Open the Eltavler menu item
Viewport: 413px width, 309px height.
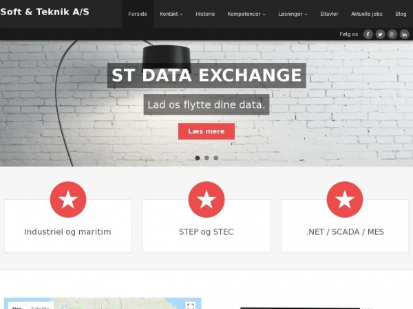pos(329,14)
